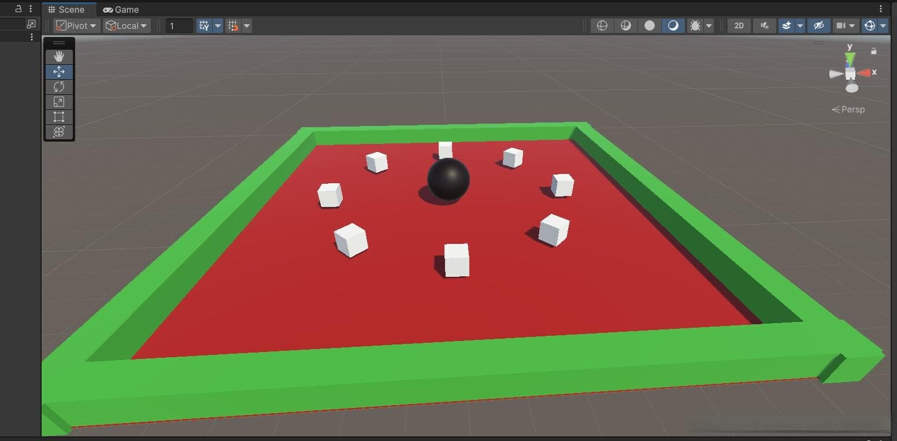Toggle 2D view mode
Image resolution: width=897 pixels, height=441 pixels.
(x=739, y=25)
